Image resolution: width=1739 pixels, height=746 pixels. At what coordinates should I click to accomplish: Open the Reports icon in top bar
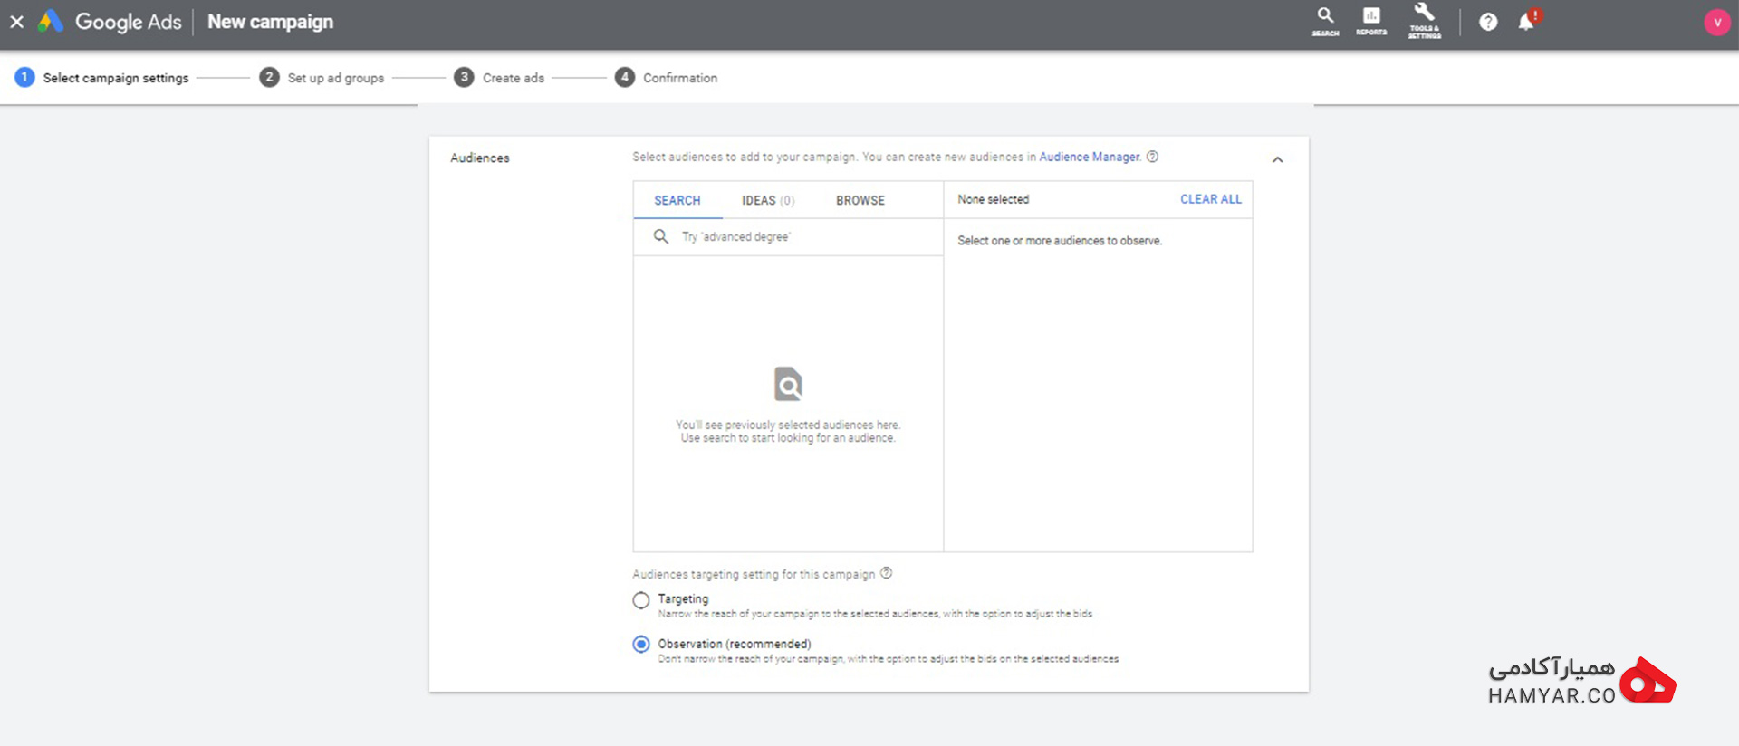click(x=1371, y=21)
